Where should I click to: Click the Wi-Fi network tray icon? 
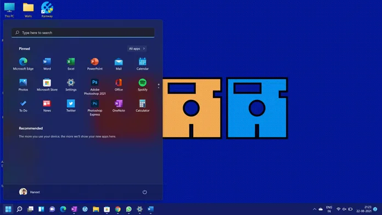(339, 209)
